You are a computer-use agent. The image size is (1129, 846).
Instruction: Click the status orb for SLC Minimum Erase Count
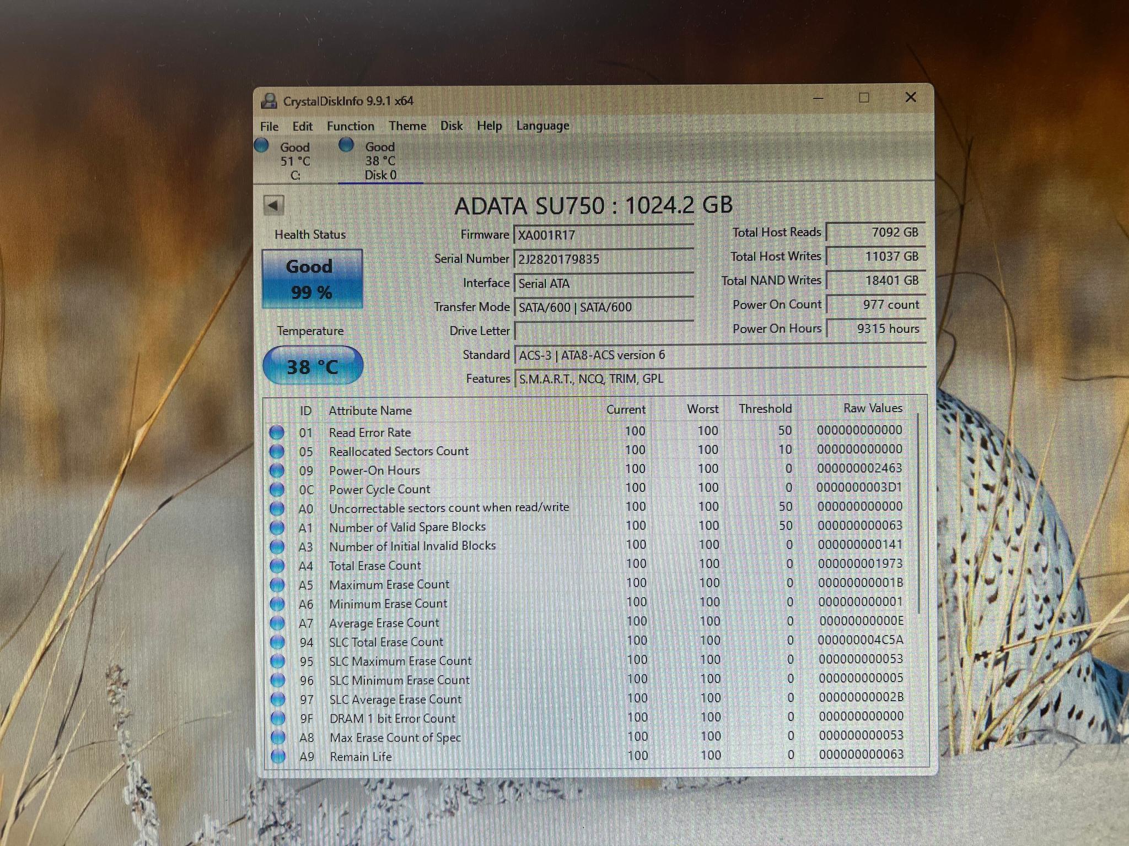(x=278, y=680)
